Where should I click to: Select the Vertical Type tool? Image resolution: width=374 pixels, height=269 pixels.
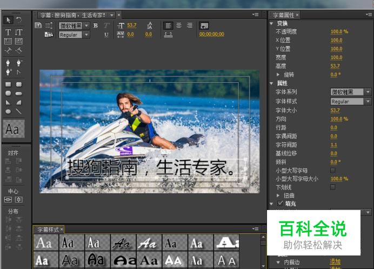(x=18, y=32)
